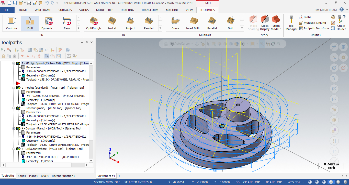Screen dimensions: 349x185
Task: Select the Face toolpath icon
Action: tap(67, 23)
